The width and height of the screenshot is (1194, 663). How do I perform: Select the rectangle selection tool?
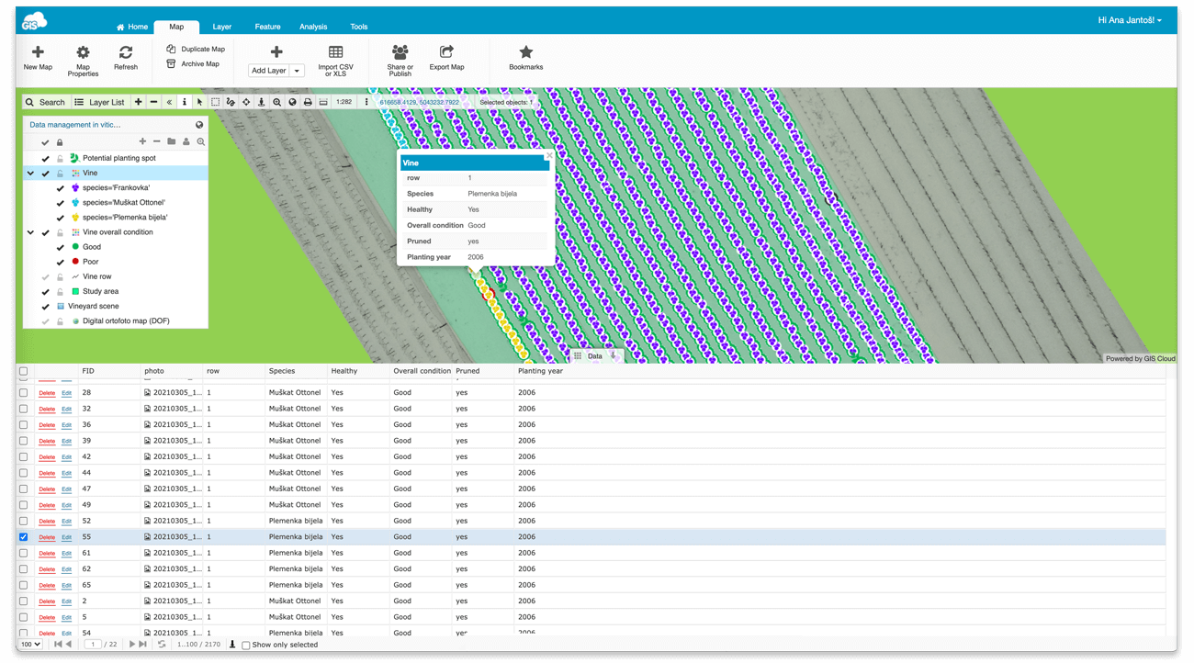(215, 102)
